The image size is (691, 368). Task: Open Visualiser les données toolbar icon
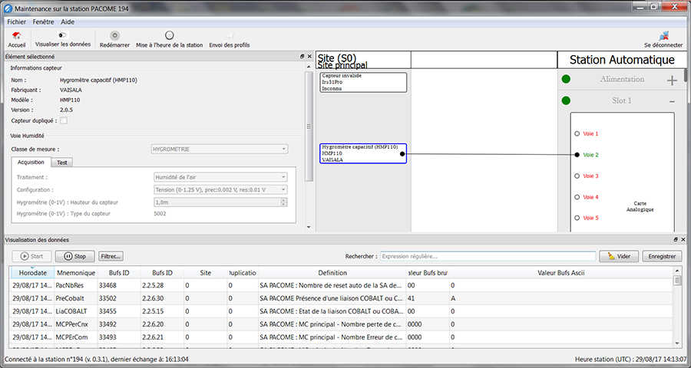pos(62,35)
